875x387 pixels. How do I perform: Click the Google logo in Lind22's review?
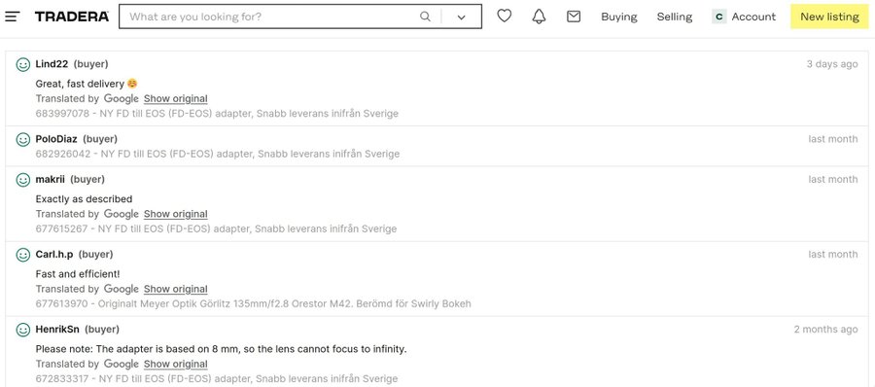tap(122, 99)
